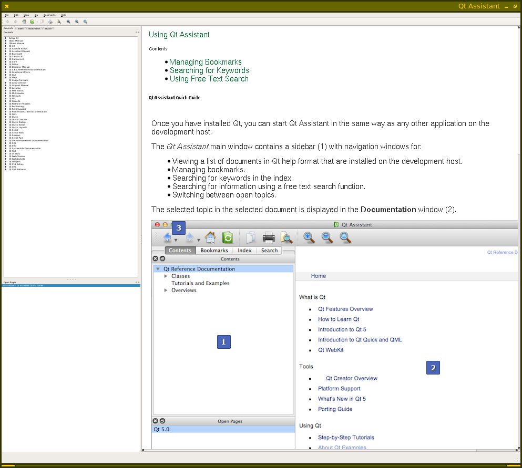Switch to the Contents sidebar tab
The width and height of the screenshot is (522, 468).
pyautogui.click(x=8, y=28)
